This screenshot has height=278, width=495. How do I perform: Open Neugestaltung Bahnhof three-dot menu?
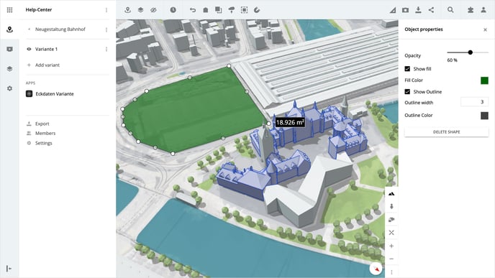tap(106, 29)
